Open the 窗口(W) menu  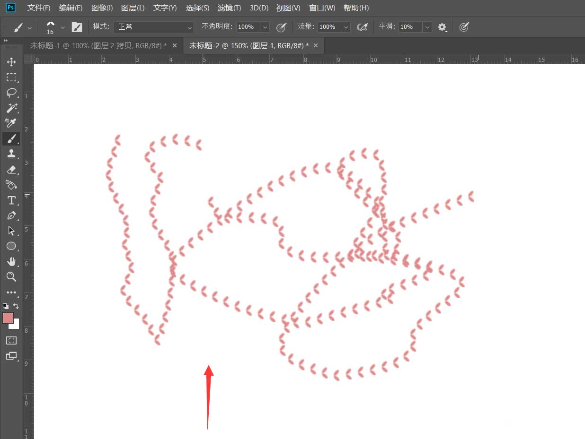tap(322, 8)
